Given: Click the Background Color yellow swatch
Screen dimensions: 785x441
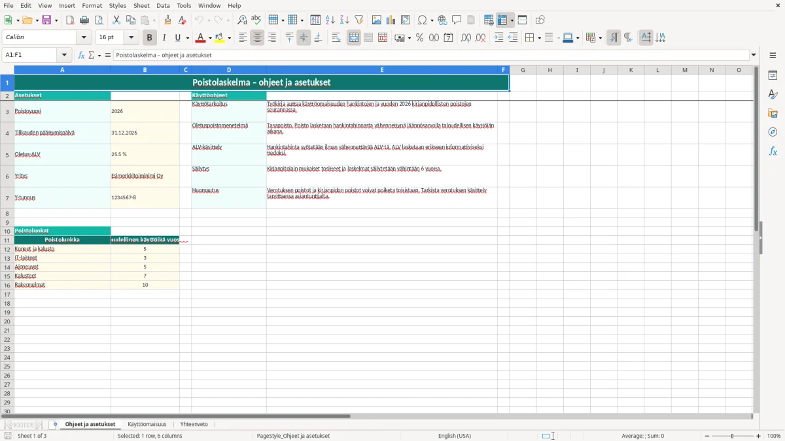Looking at the screenshot, I should pos(220,38).
